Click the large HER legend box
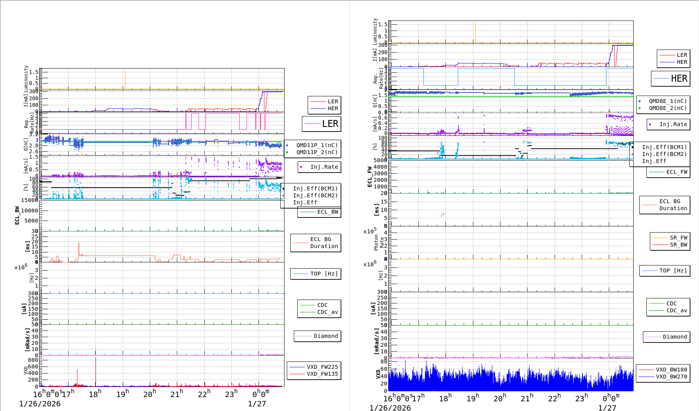699x411 pixels. 671,79
